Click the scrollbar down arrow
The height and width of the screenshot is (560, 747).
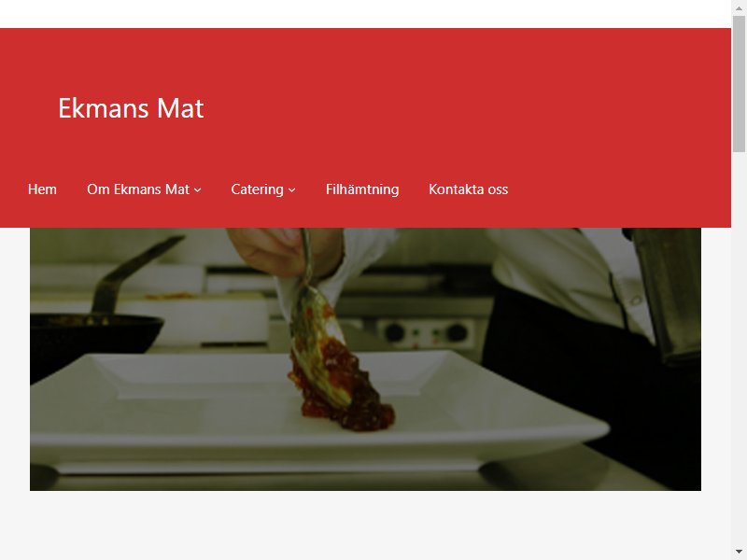pos(739,553)
